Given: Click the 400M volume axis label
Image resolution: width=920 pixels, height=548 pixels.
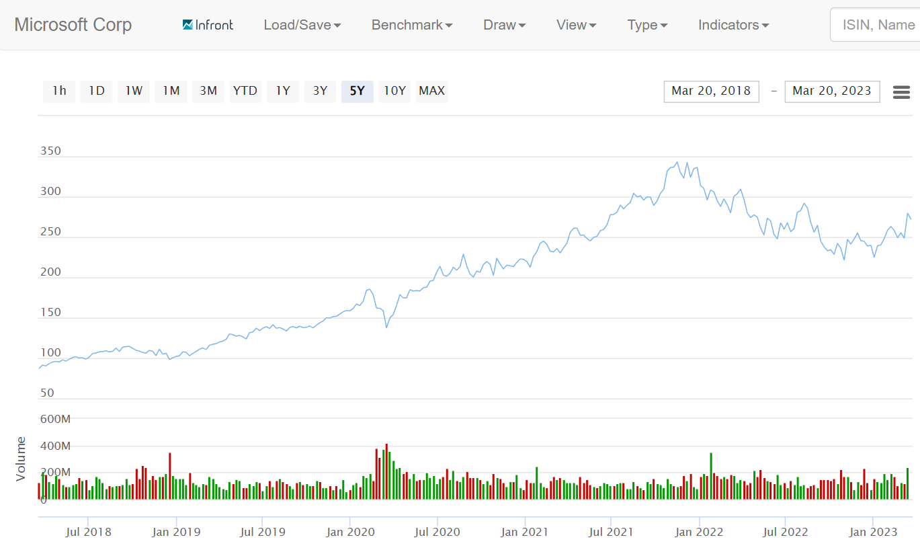Looking at the screenshot, I should tap(55, 446).
